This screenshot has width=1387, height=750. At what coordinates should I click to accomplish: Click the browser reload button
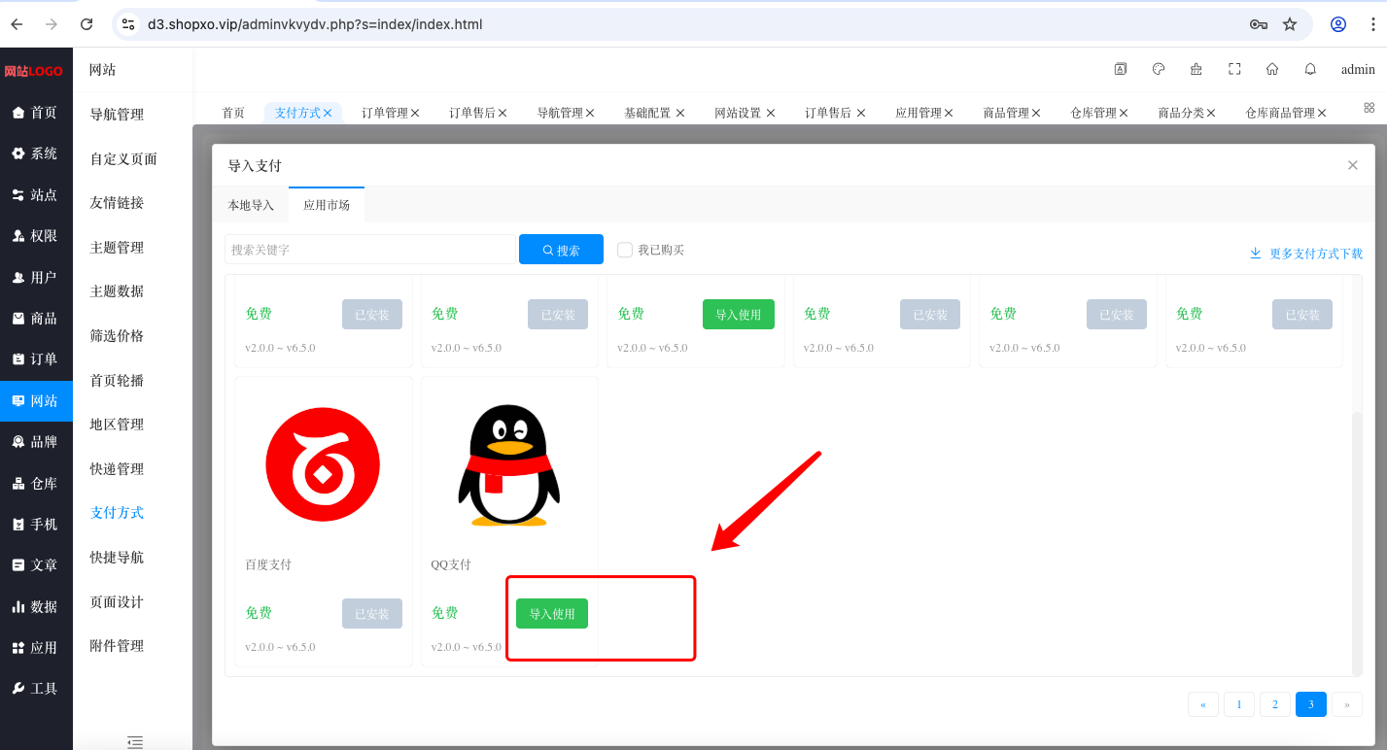point(87,24)
